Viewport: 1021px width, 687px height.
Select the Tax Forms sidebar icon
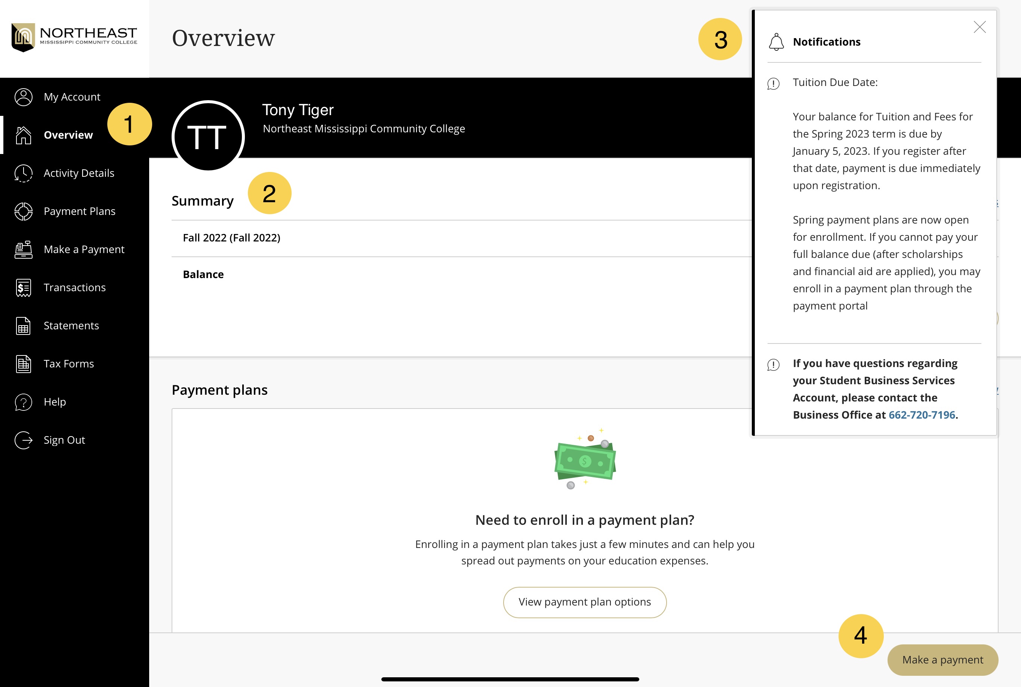23,363
